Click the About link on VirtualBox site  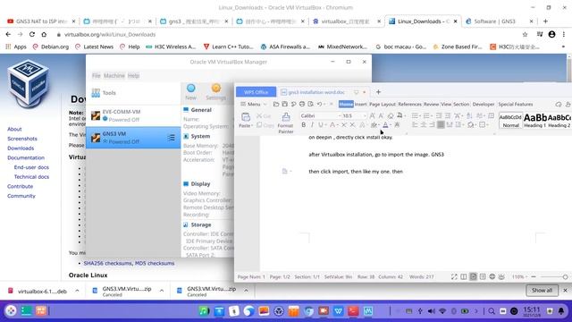point(14,129)
